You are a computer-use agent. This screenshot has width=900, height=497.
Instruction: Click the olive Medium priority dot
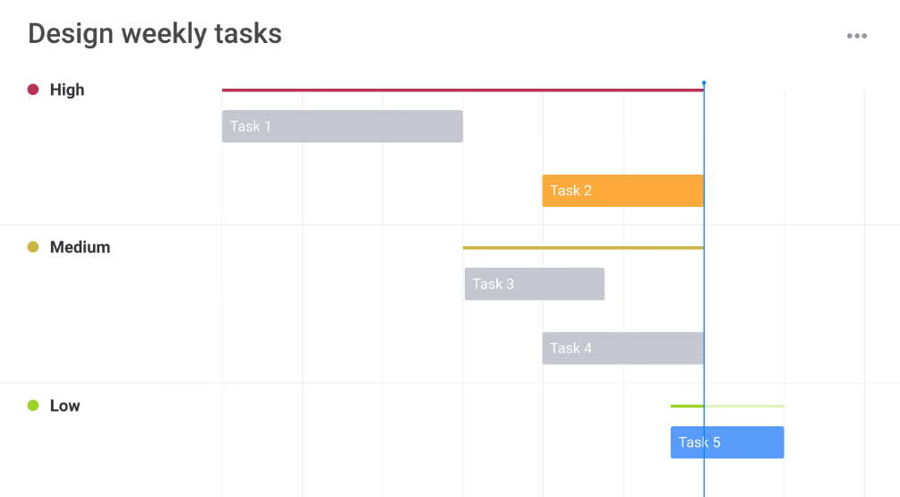point(33,247)
